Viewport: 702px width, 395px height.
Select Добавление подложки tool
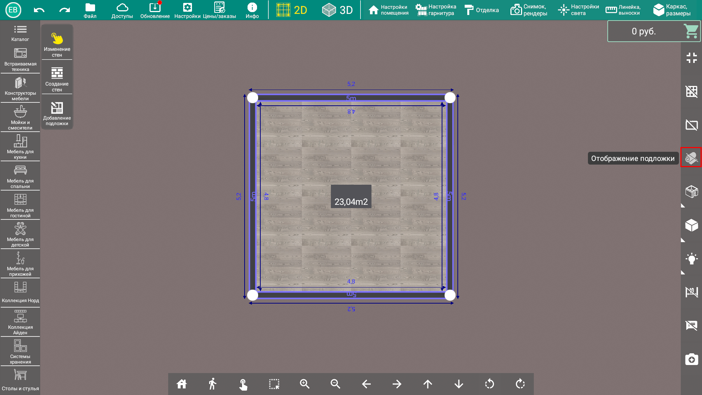point(57,113)
